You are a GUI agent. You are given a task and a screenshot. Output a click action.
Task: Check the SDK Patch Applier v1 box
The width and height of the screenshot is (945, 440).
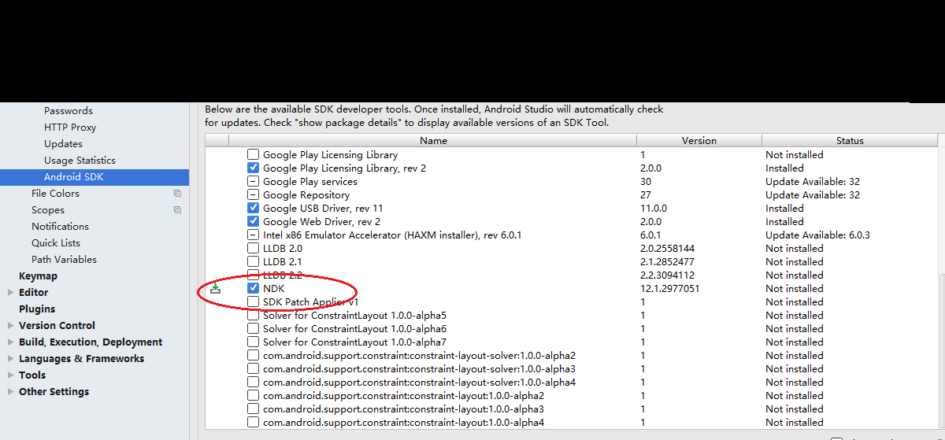click(253, 302)
